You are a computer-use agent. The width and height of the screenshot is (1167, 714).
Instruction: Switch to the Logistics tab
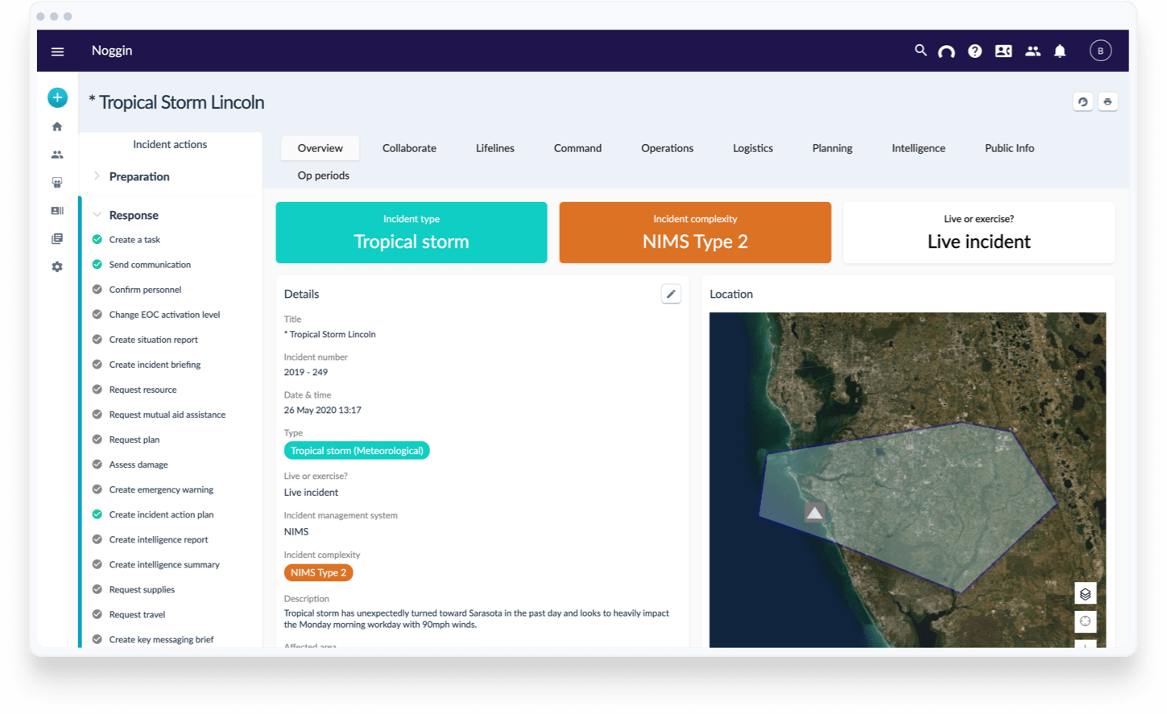752,148
